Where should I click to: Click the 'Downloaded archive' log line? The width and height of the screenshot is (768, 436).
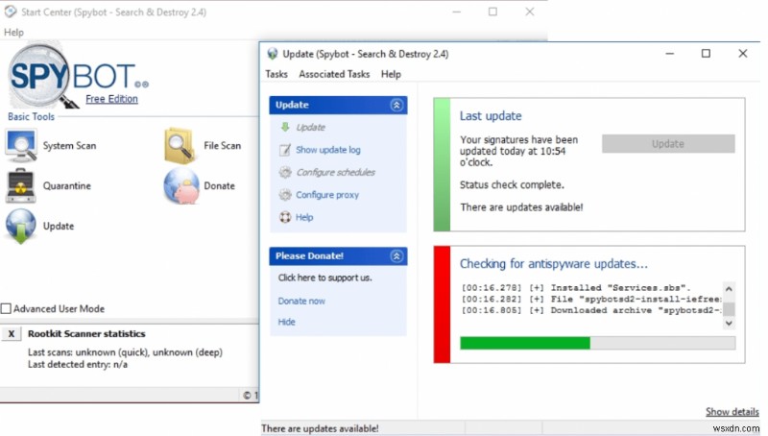tap(591, 310)
